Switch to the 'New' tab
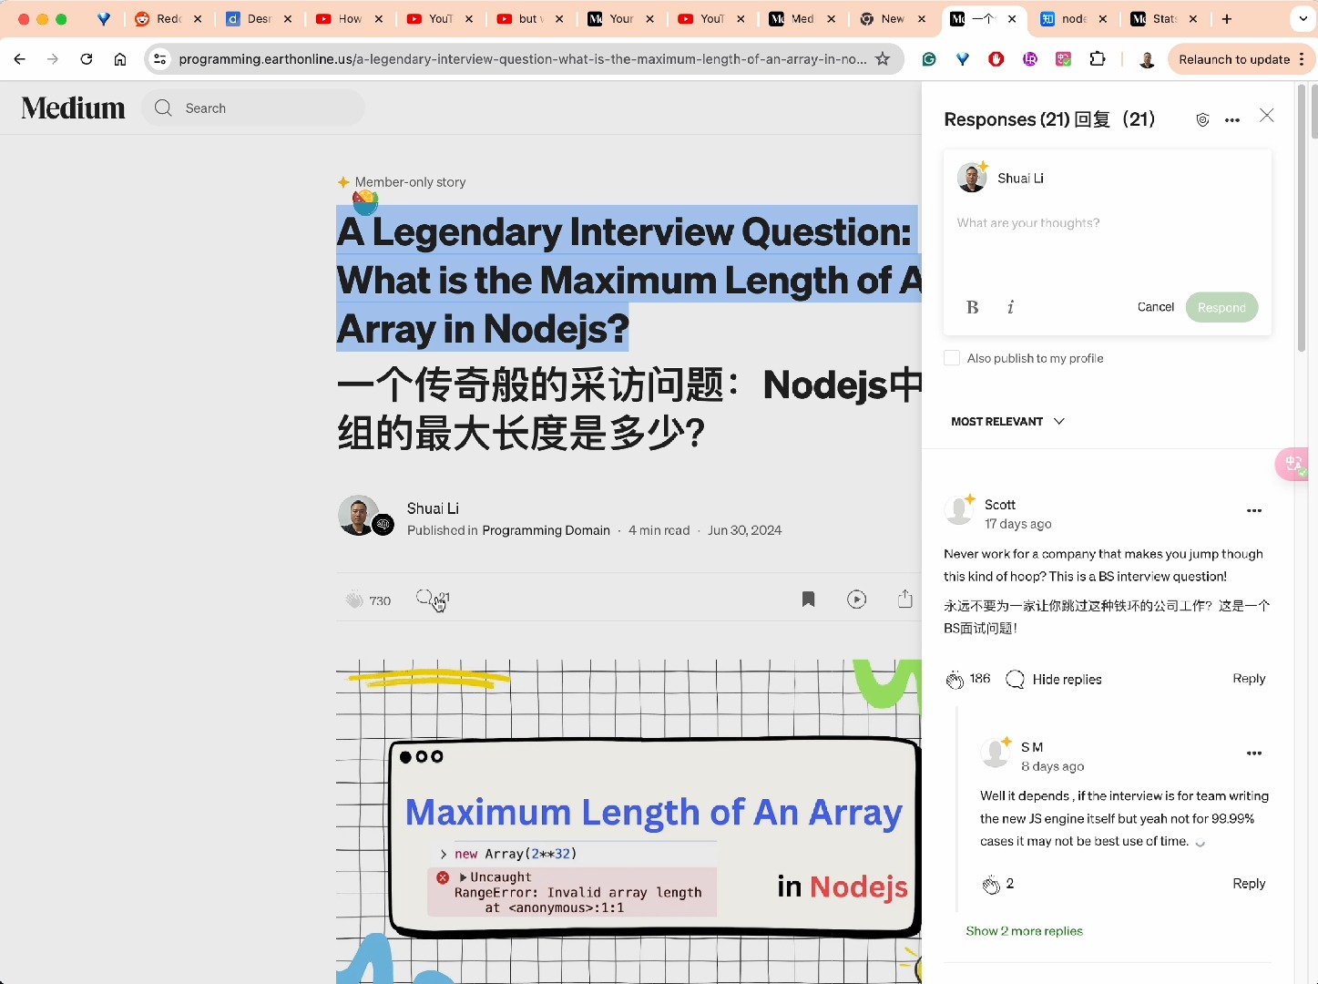 (x=893, y=18)
